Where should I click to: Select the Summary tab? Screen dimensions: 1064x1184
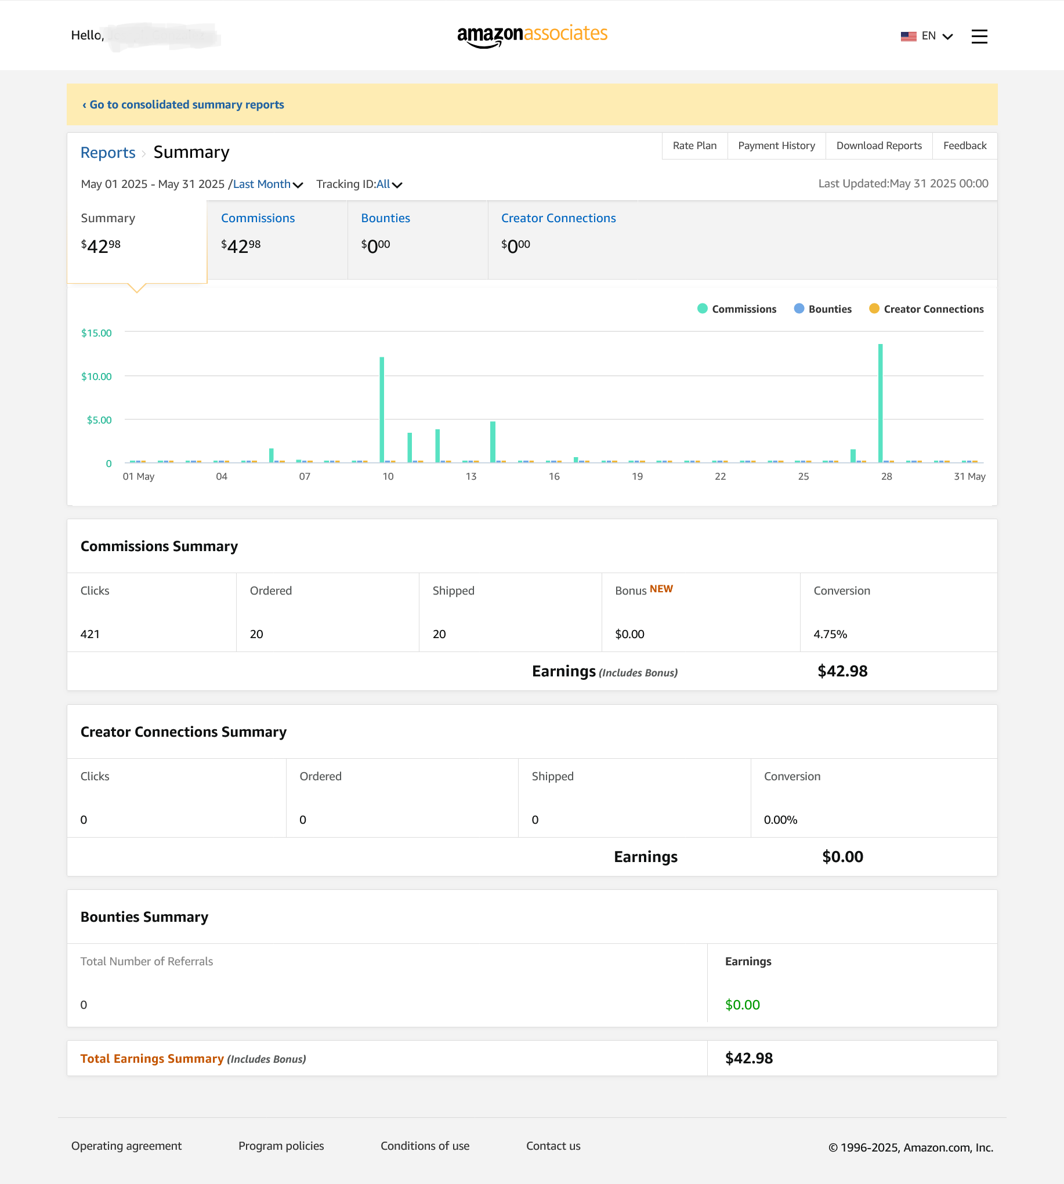click(x=137, y=241)
